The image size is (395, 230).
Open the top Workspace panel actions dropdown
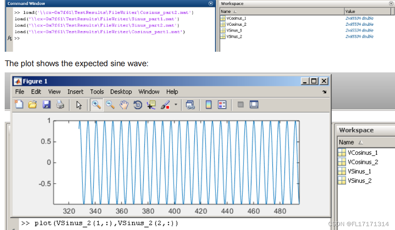[391, 4]
